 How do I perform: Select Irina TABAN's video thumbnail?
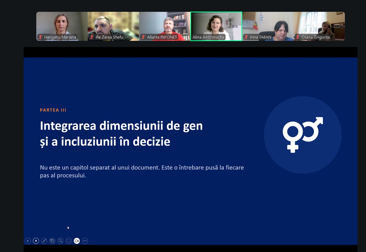(x=268, y=26)
